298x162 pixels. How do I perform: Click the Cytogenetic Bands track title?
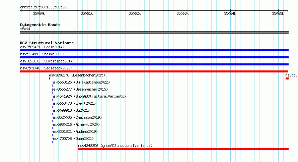[40, 25]
